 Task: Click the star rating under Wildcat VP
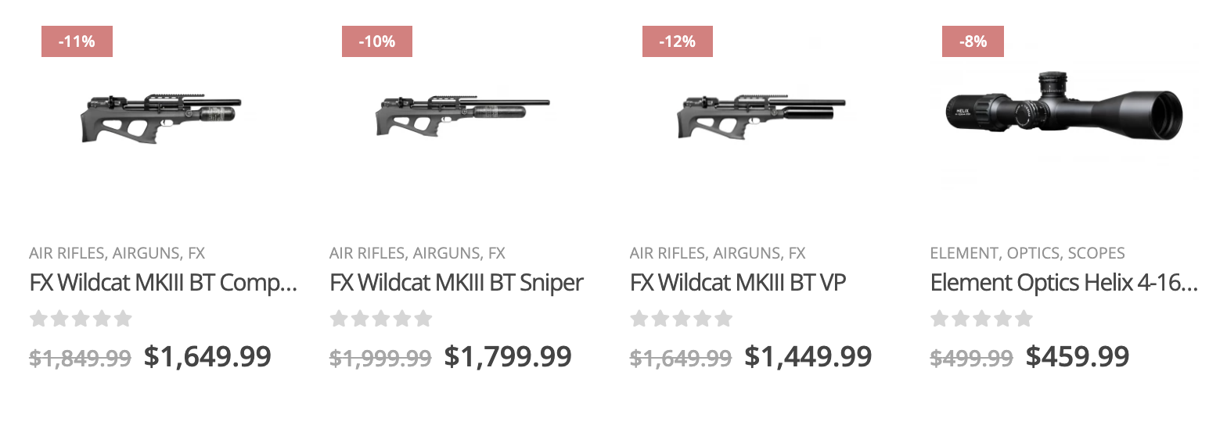(682, 319)
